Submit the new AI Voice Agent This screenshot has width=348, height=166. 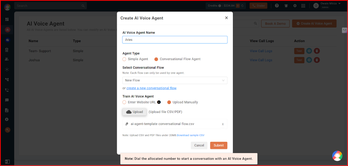(x=219, y=145)
